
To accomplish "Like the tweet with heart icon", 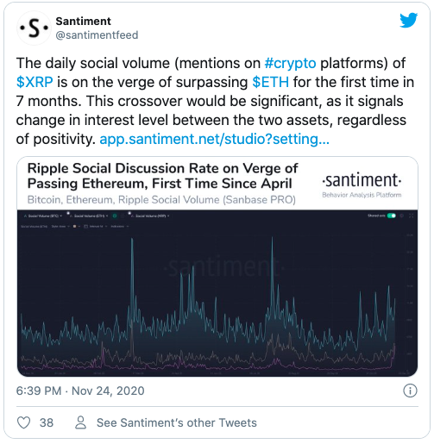I will [x=23, y=422].
